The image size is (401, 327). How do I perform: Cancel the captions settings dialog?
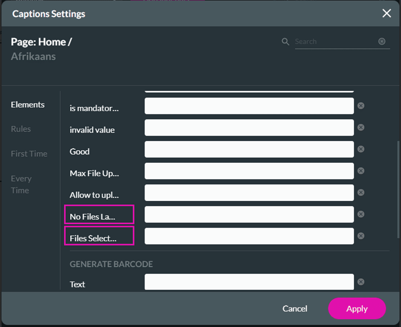tap(295, 309)
